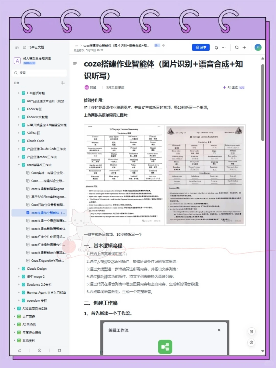The width and height of the screenshot is (276, 368).
Task: Open AI 速览 summary link
Action: coord(234,87)
